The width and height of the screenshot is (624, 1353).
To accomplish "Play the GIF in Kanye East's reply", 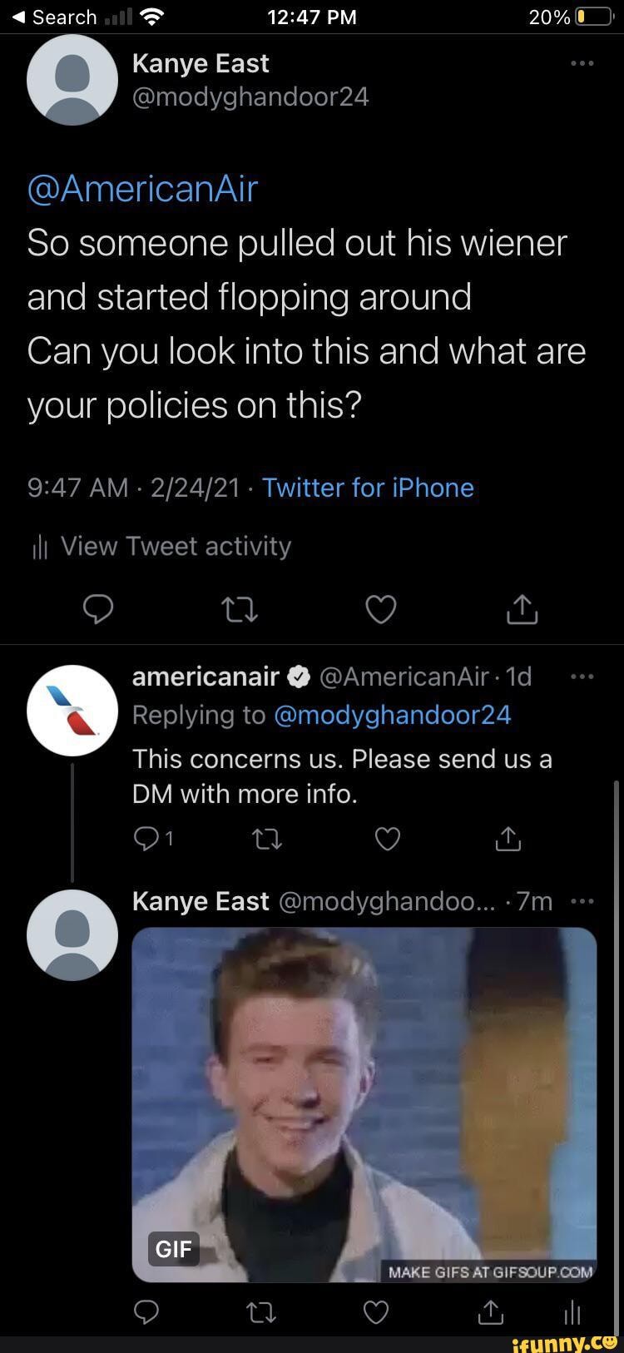I will pos(364,1104).
